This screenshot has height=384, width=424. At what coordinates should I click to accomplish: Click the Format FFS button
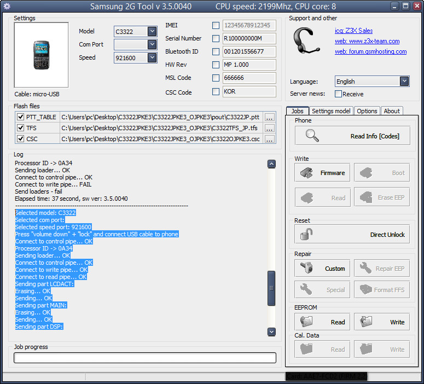coord(382,289)
